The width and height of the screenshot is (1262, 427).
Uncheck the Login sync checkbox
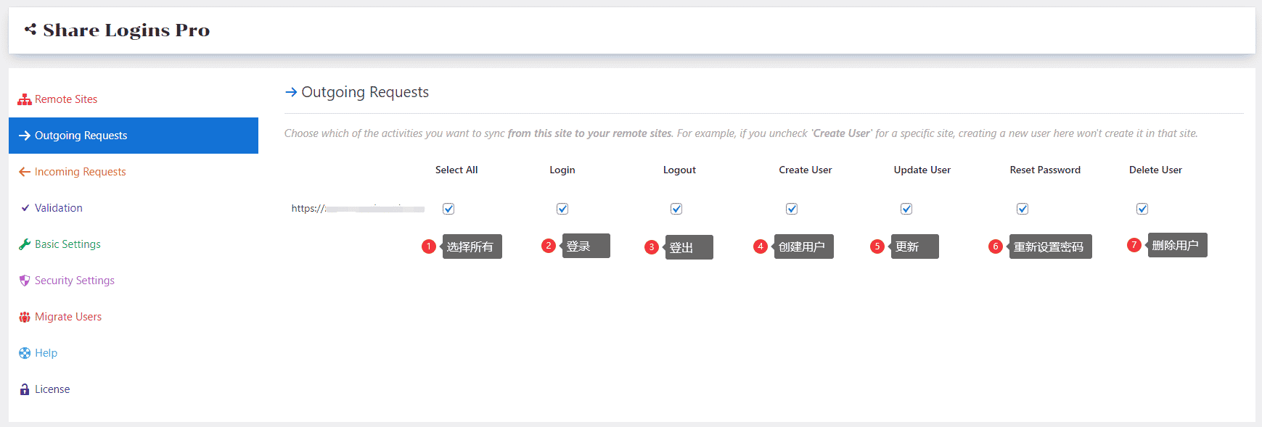pyautogui.click(x=562, y=209)
